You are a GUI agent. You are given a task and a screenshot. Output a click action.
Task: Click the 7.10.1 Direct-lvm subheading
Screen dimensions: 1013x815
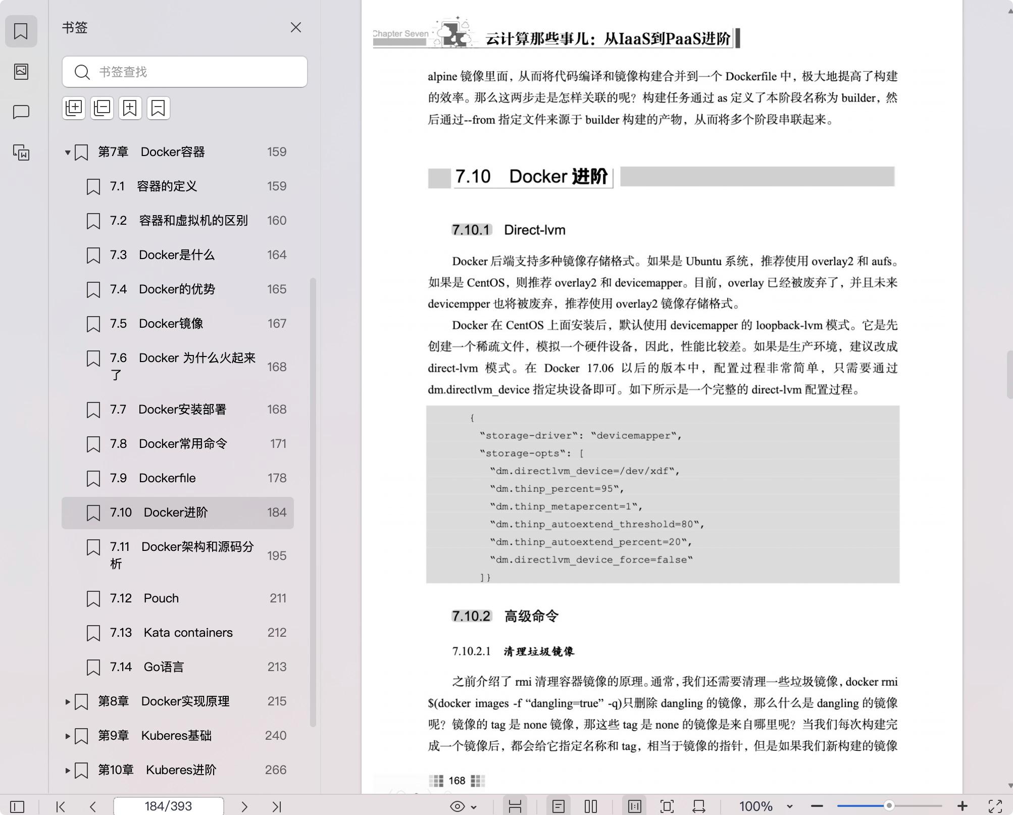tap(509, 230)
